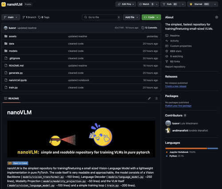The image size is (222, 189).
Task: Open the Packages heading link
Action: (x=172, y=96)
